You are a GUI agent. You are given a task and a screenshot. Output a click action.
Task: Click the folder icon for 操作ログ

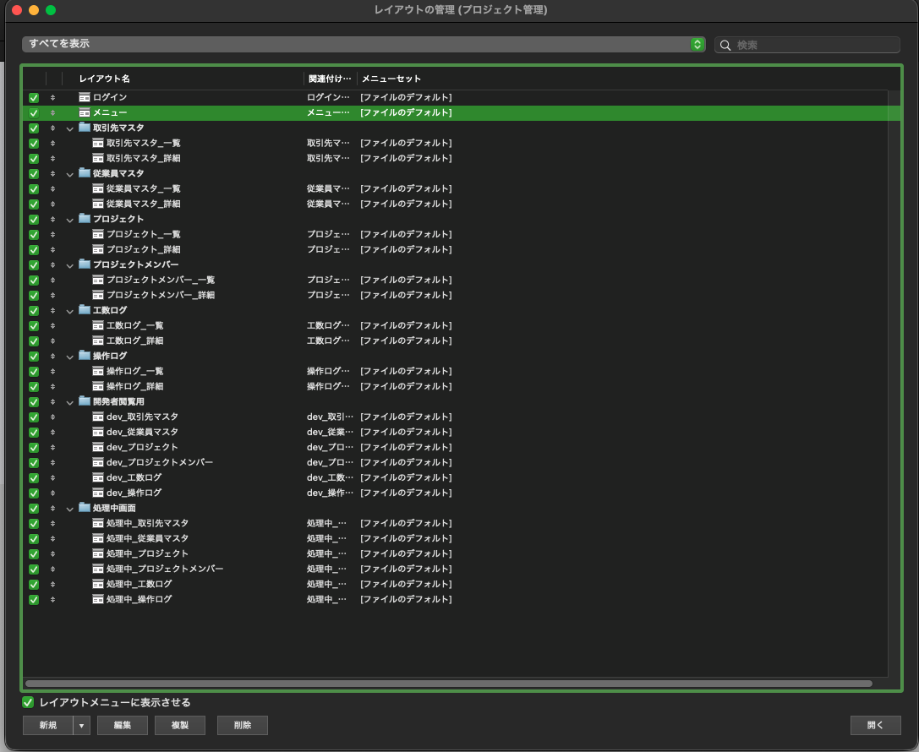[85, 356]
